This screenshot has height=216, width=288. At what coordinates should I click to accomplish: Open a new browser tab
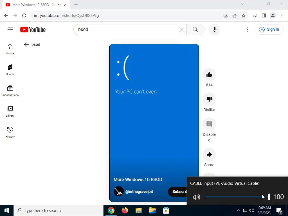click(x=76, y=5)
